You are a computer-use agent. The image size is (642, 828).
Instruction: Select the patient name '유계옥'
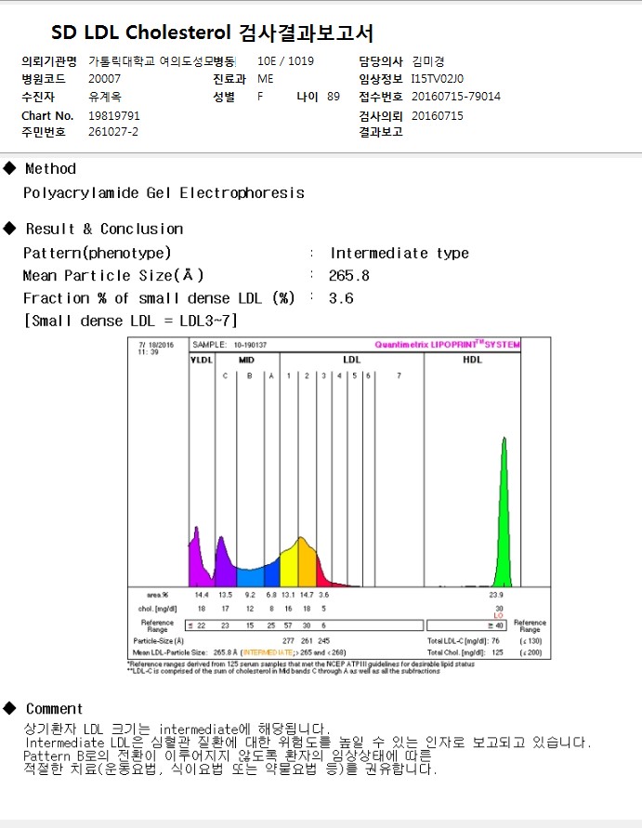coord(105,97)
